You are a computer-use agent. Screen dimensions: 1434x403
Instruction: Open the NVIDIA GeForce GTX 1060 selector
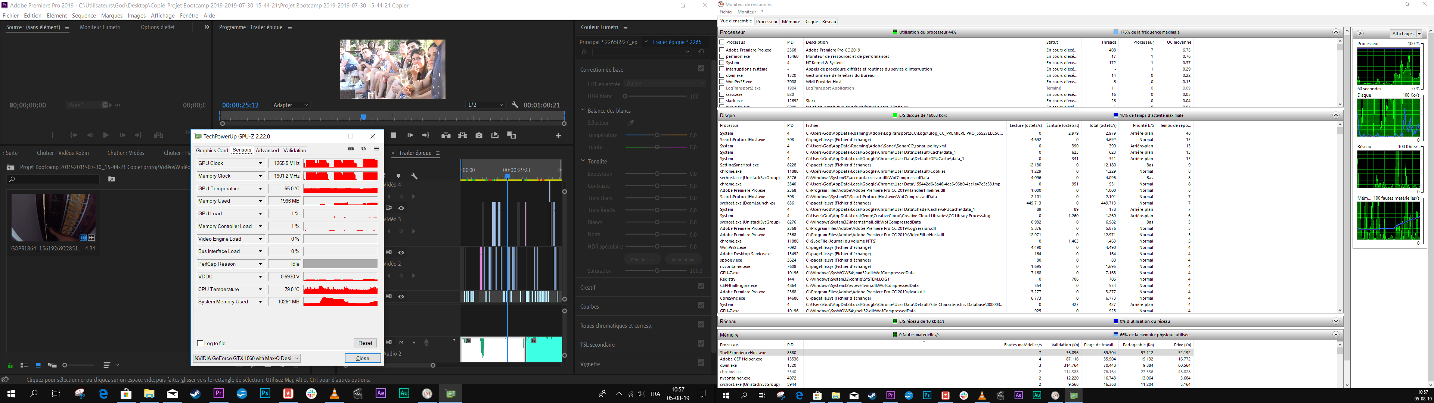[246, 358]
